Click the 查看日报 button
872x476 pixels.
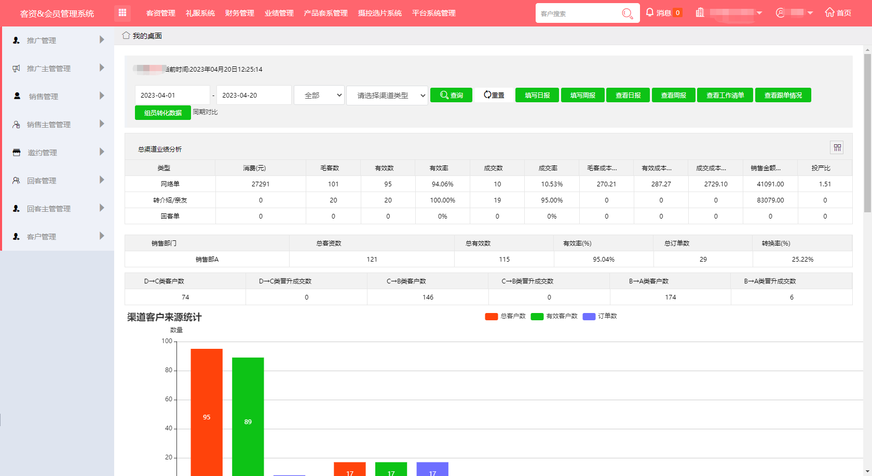628,95
